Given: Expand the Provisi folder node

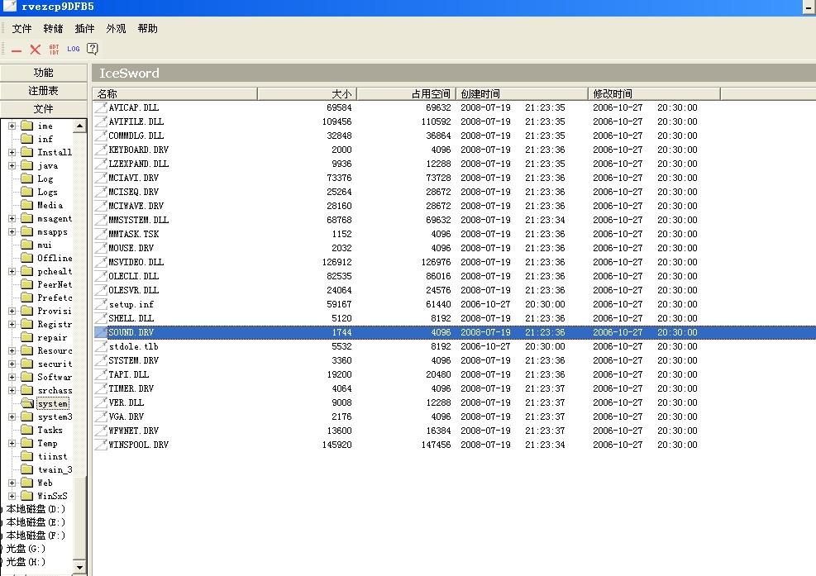Looking at the screenshot, I should click(12, 312).
